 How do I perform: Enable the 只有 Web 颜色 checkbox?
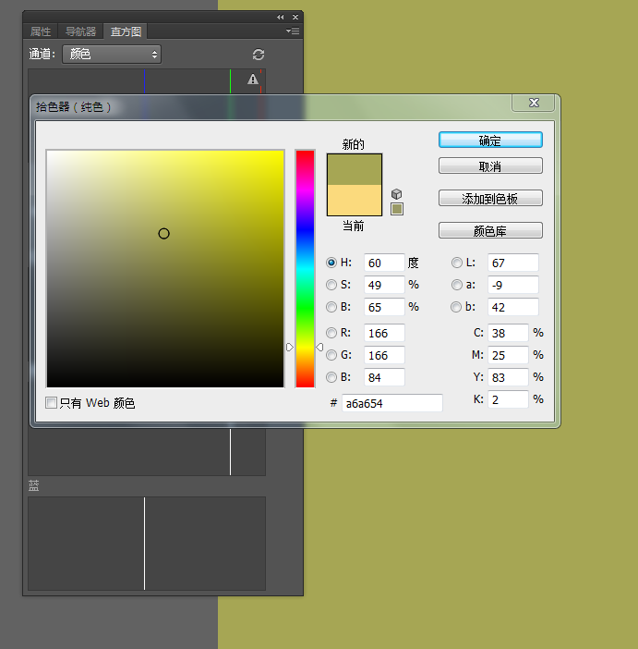click(52, 403)
